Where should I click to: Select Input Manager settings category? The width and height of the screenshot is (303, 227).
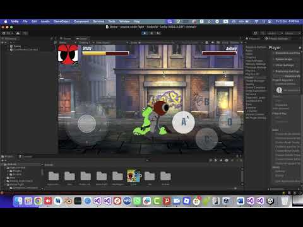click(x=254, y=61)
